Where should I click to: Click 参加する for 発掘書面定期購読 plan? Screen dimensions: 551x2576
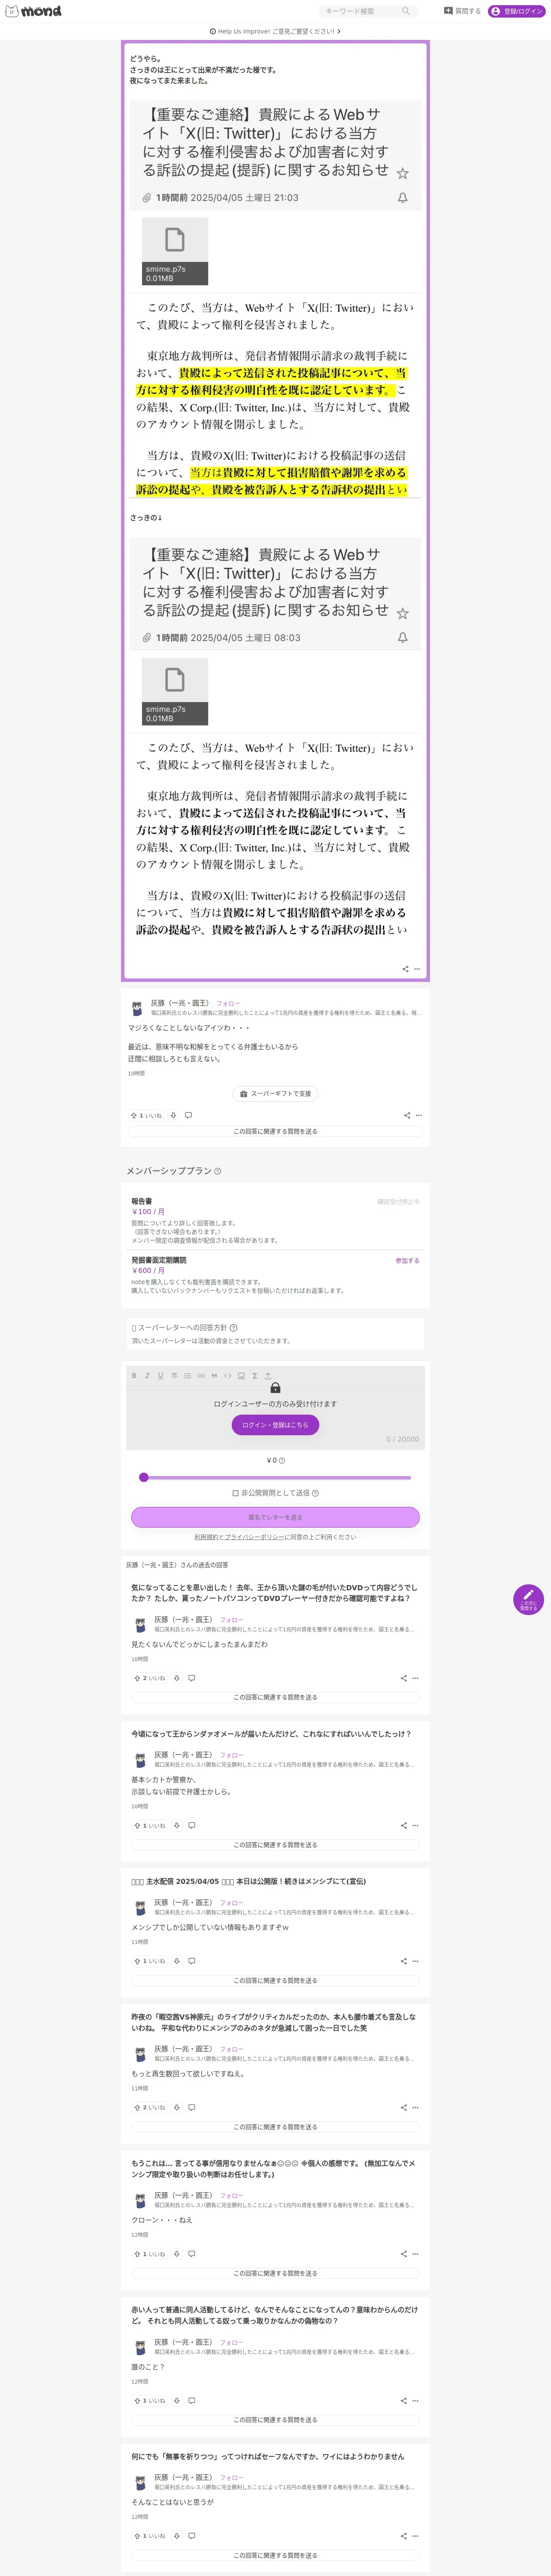(407, 1261)
